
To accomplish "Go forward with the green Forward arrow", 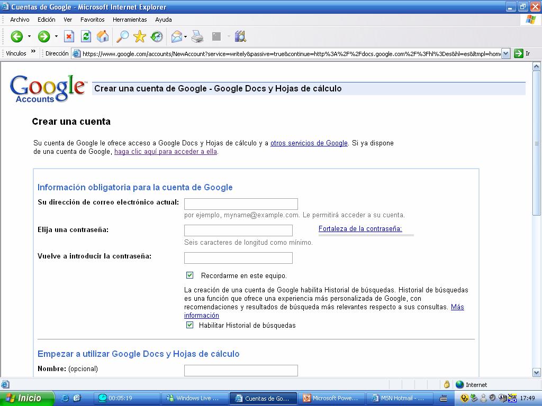I will click(44, 36).
